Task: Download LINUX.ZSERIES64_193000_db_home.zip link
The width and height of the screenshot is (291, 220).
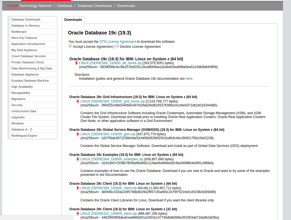Action: [x=110, y=63]
